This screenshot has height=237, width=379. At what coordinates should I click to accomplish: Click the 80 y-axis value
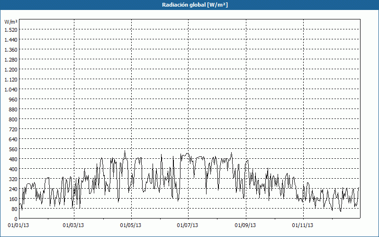pos(15,209)
